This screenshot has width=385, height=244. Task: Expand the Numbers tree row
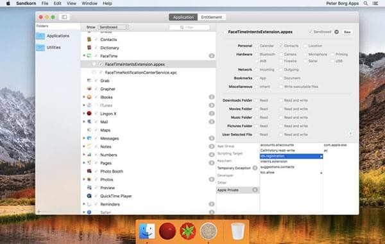coord(84,155)
